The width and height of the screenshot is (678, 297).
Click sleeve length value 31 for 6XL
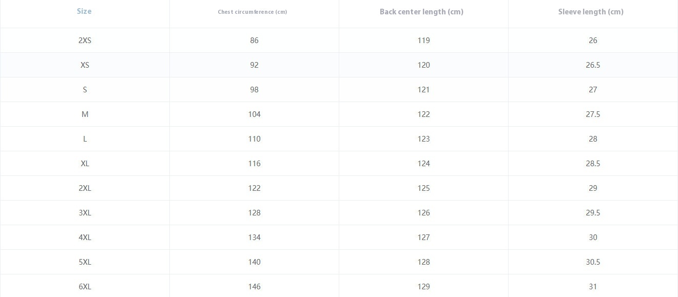(x=593, y=287)
